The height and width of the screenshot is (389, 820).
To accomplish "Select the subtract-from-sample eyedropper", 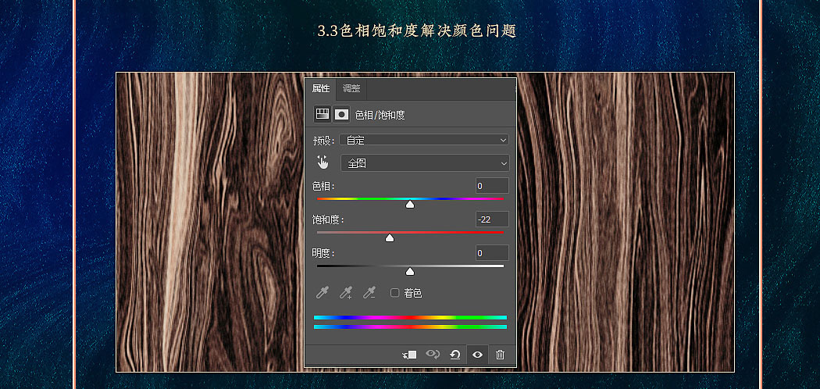I will click(x=369, y=293).
